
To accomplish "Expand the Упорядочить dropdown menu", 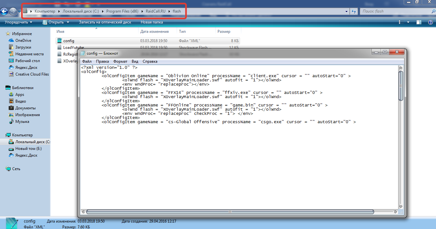I will (x=18, y=22).
